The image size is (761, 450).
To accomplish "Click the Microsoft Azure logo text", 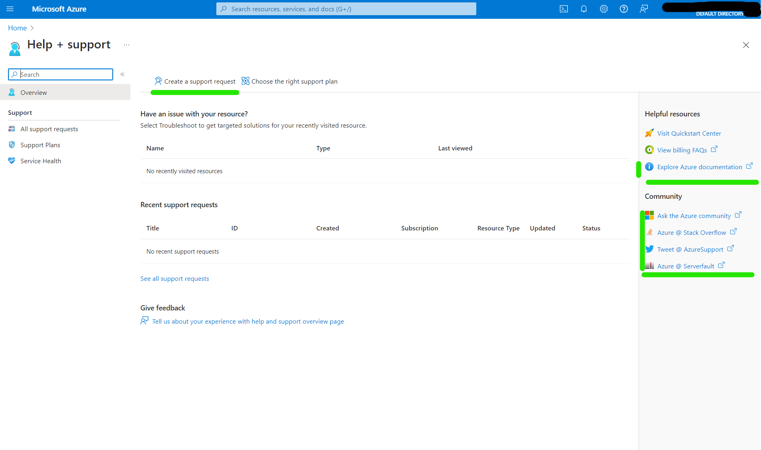I will (x=59, y=9).
